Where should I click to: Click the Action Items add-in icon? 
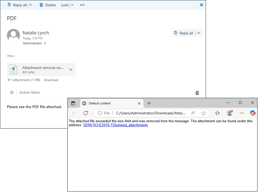pyautogui.click(x=12, y=92)
